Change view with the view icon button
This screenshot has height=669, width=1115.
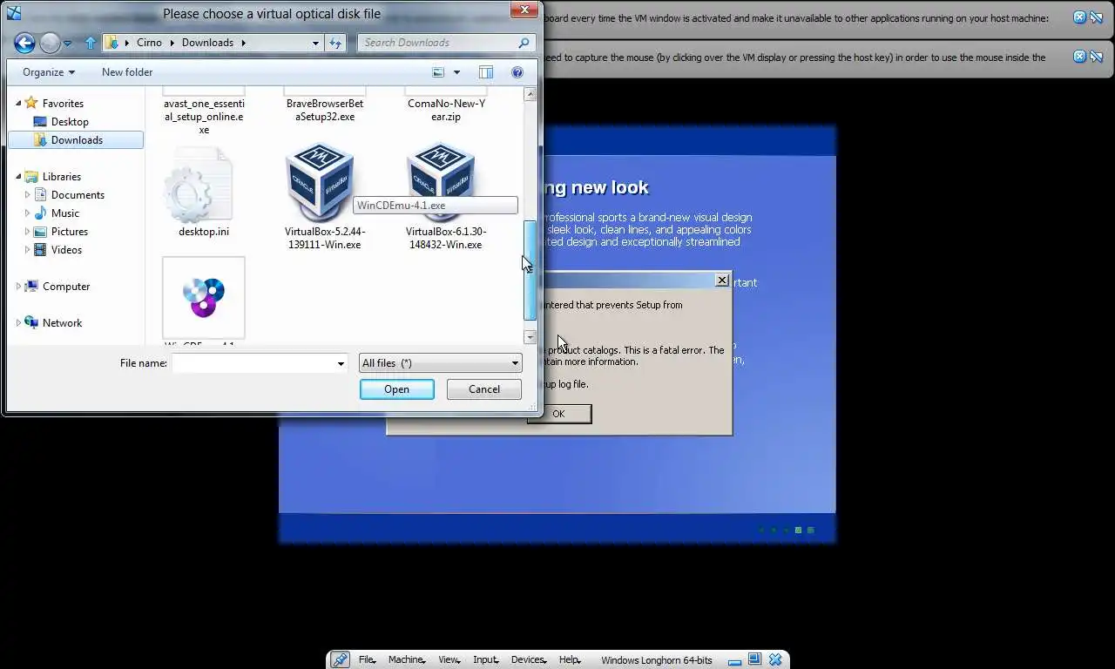pyautogui.click(x=438, y=72)
